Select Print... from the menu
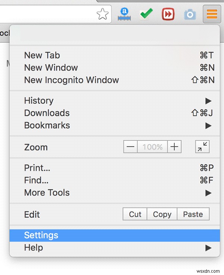 (x=115, y=168)
